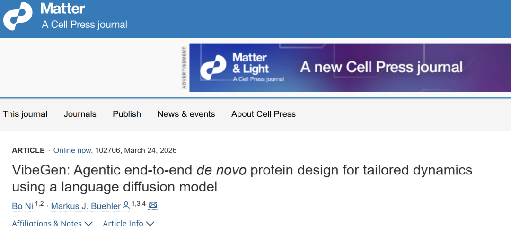Open "A new Cell Press journal" ad banner

381,67
